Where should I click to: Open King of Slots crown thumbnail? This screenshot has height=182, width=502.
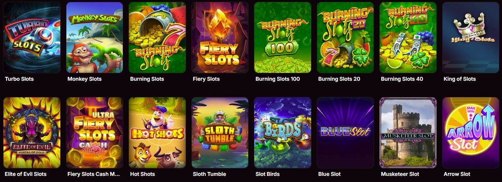click(471, 38)
